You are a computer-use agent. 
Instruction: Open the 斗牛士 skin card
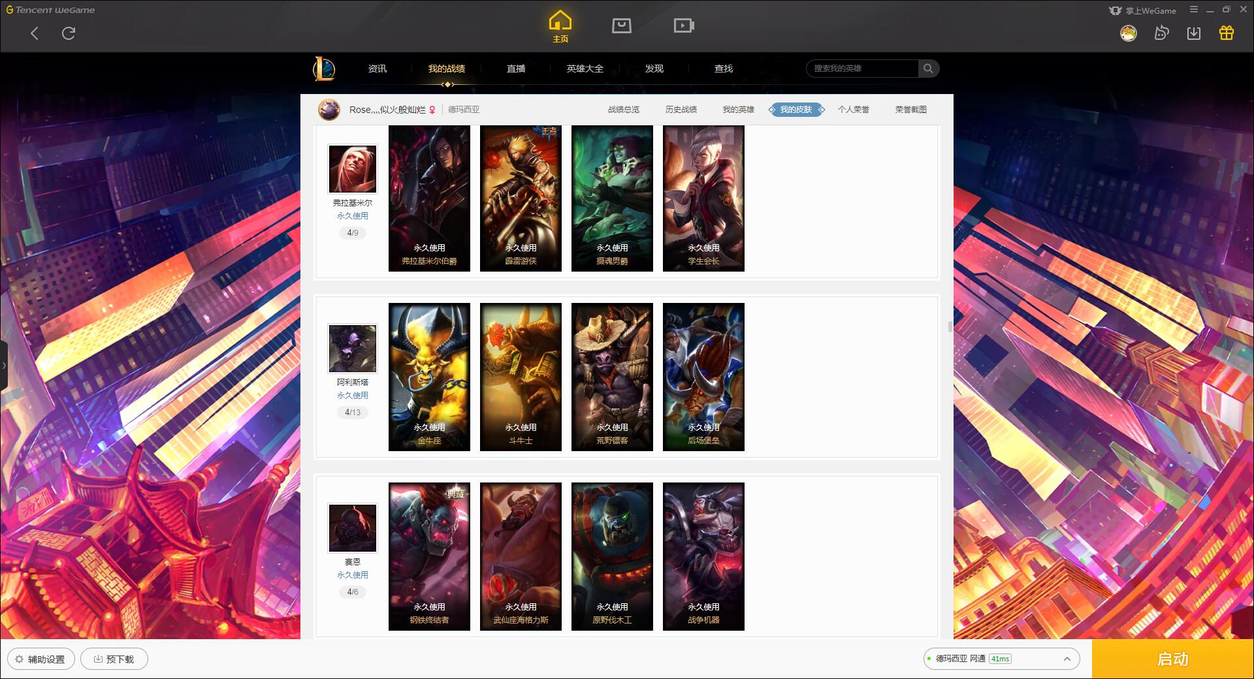click(x=521, y=377)
